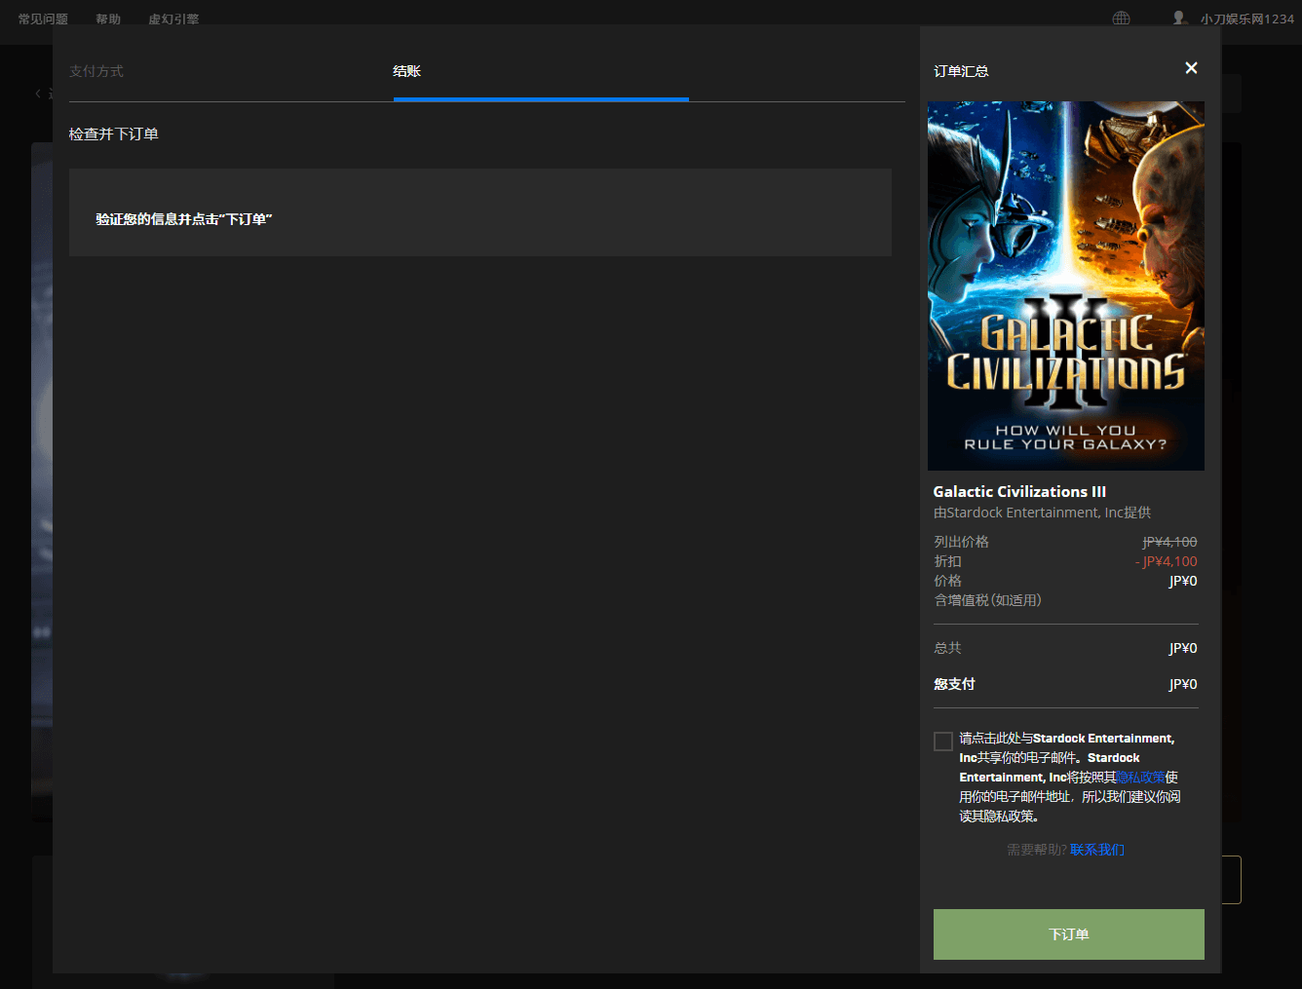Click the struck-through list price JP¥4,100

[x=1169, y=542]
